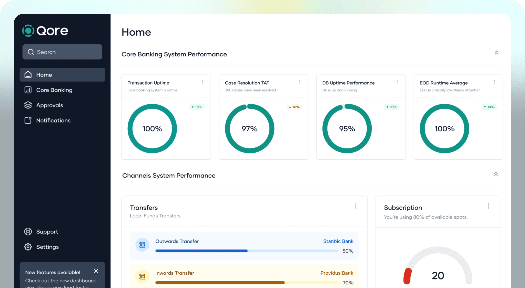
Task: Click the search magnifier icon
Action: [x=31, y=52]
